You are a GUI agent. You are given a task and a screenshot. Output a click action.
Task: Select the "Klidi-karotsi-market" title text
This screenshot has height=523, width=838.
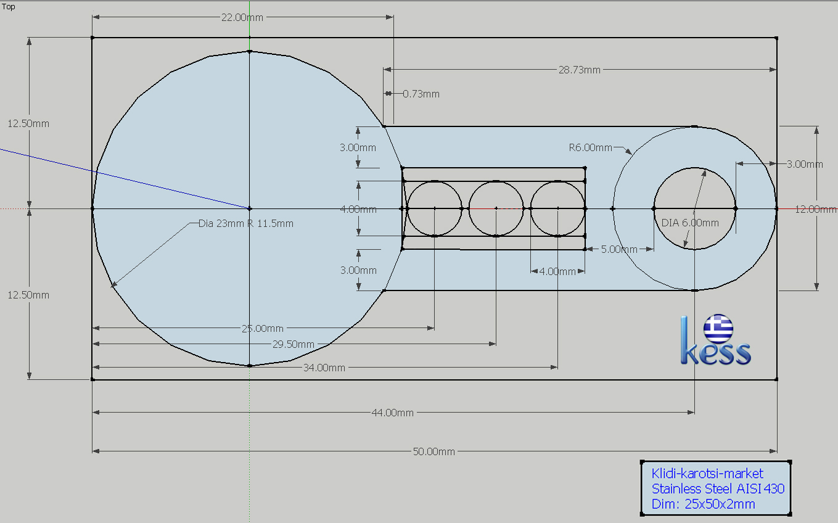707,473
